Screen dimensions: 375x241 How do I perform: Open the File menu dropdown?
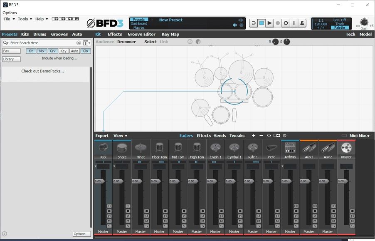(x=9, y=19)
